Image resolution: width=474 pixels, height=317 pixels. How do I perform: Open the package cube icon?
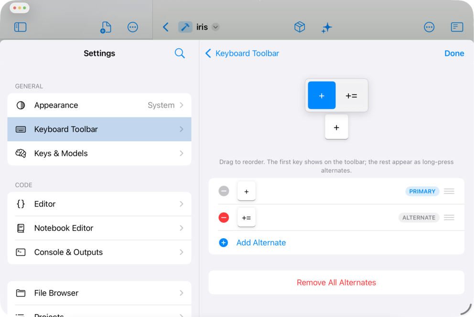click(x=300, y=27)
